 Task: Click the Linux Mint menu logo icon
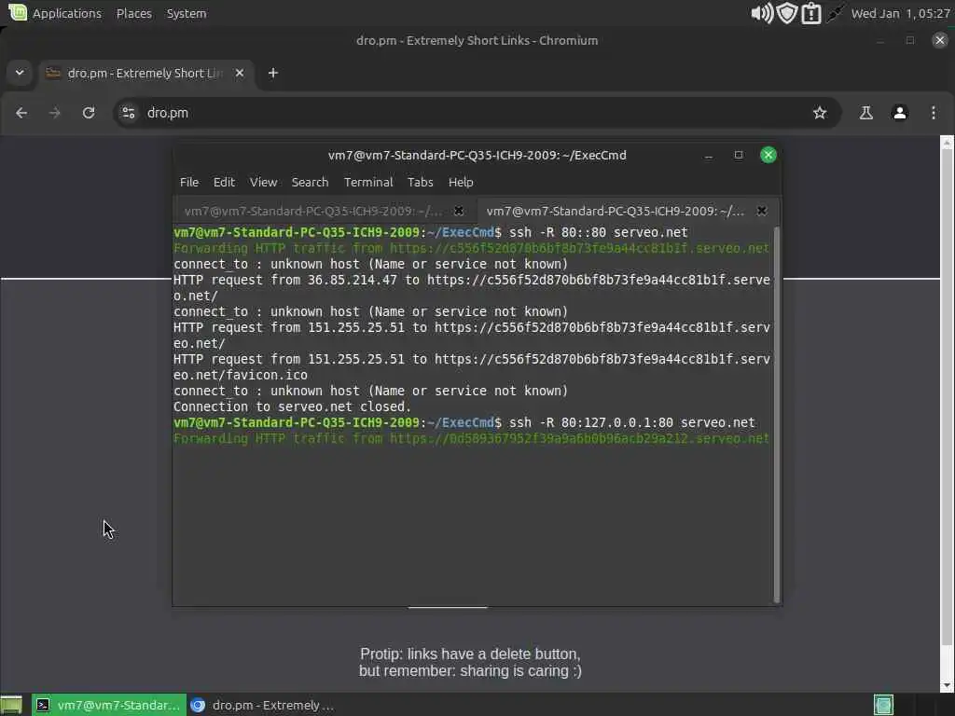[x=18, y=12]
